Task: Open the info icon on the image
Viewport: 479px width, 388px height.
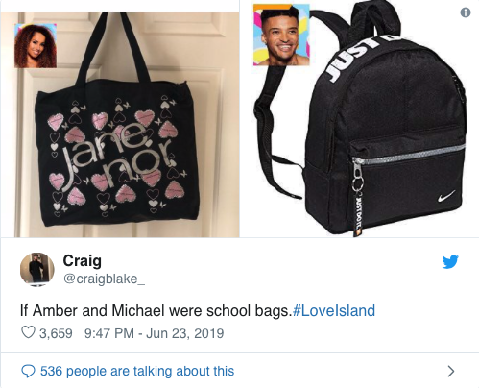Action: click(x=466, y=12)
